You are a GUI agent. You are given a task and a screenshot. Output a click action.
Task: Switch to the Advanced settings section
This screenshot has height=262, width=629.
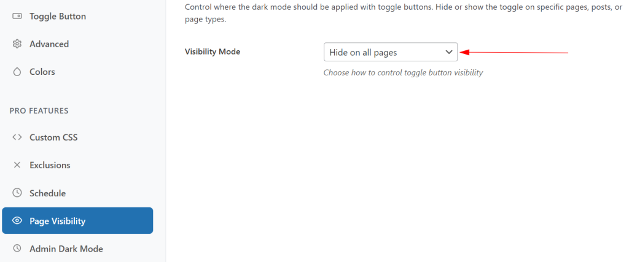(x=49, y=44)
